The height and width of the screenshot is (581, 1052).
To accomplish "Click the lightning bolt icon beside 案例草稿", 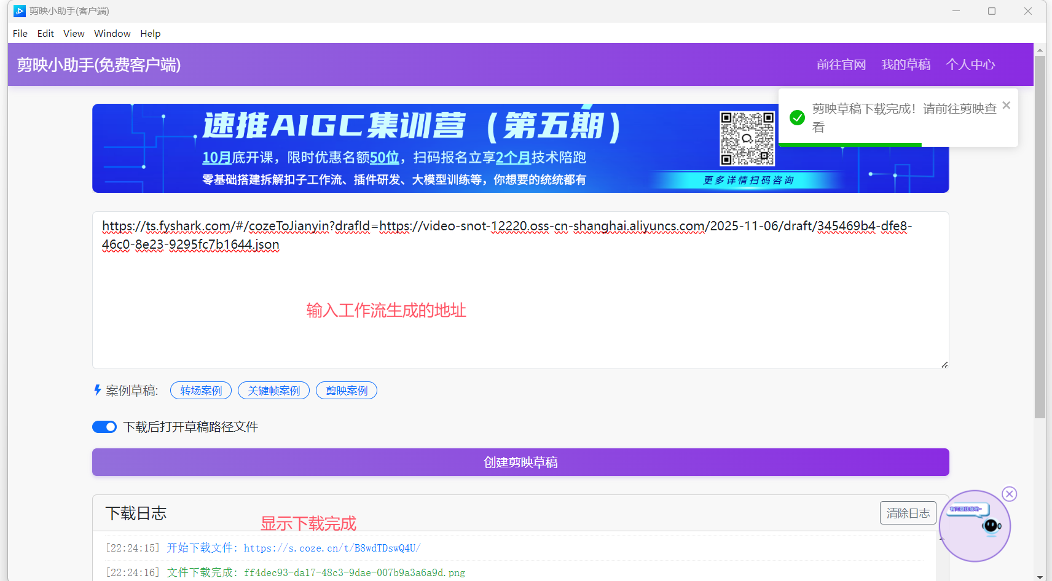I will tap(97, 390).
